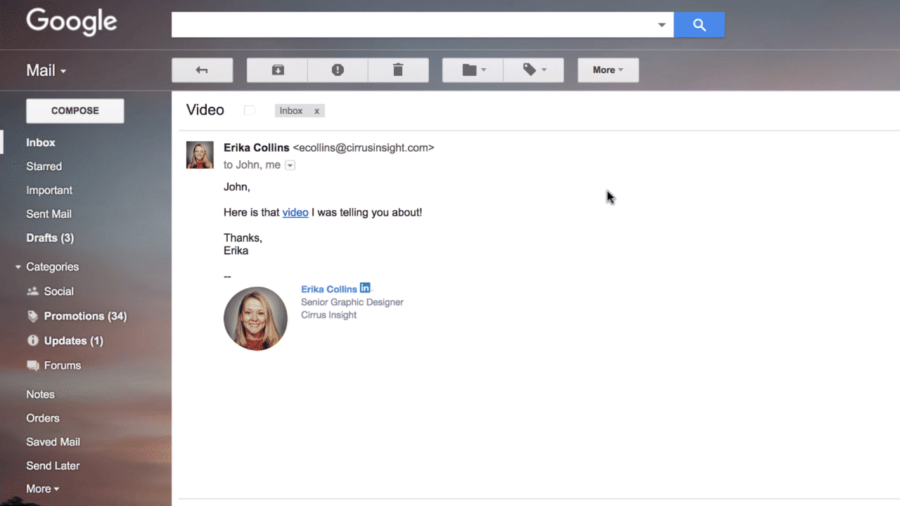Open Updates (1) category
Viewport: 900px width, 506px height.
[x=73, y=341]
